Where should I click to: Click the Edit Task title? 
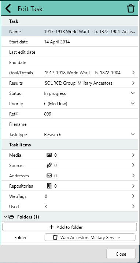click(x=30, y=8)
